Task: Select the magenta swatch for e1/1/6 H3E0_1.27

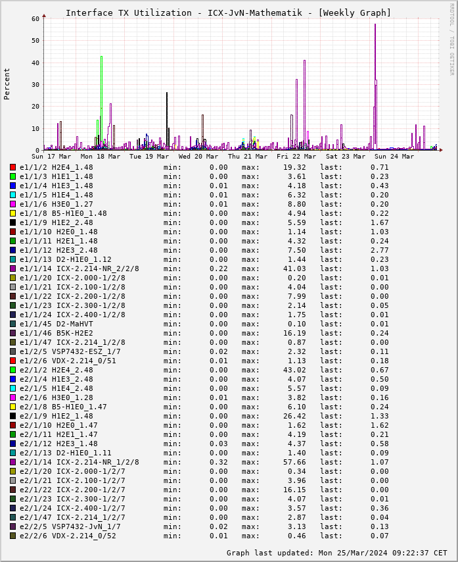Action: coord(12,204)
